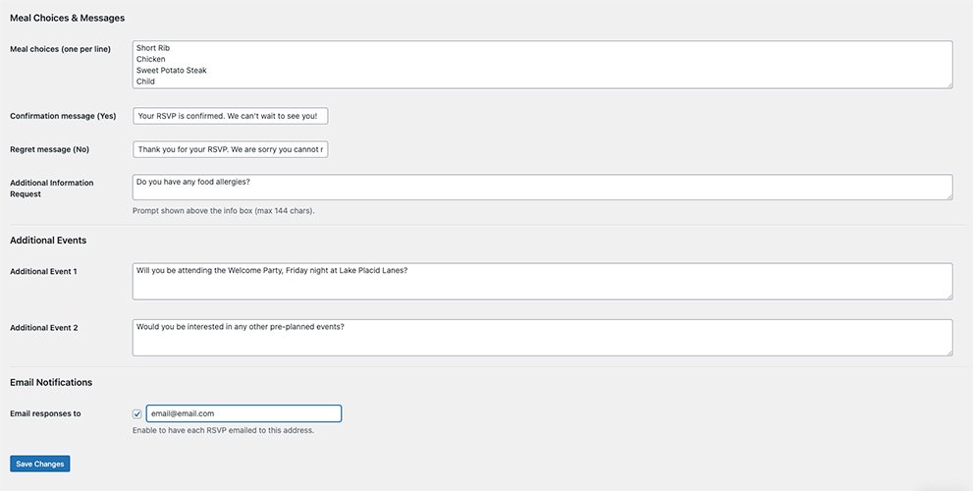Click the 'Additional Event 1' label

pos(43,271)
